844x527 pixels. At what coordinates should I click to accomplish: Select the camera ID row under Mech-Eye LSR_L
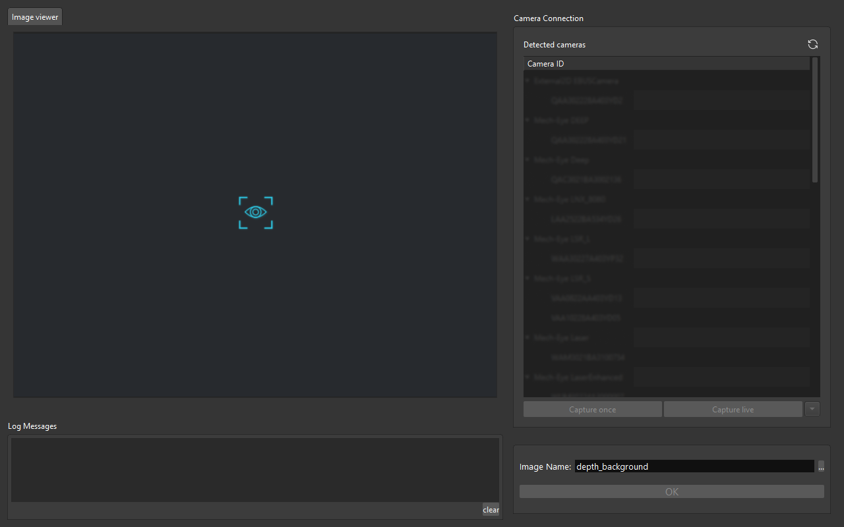(587, 258)
